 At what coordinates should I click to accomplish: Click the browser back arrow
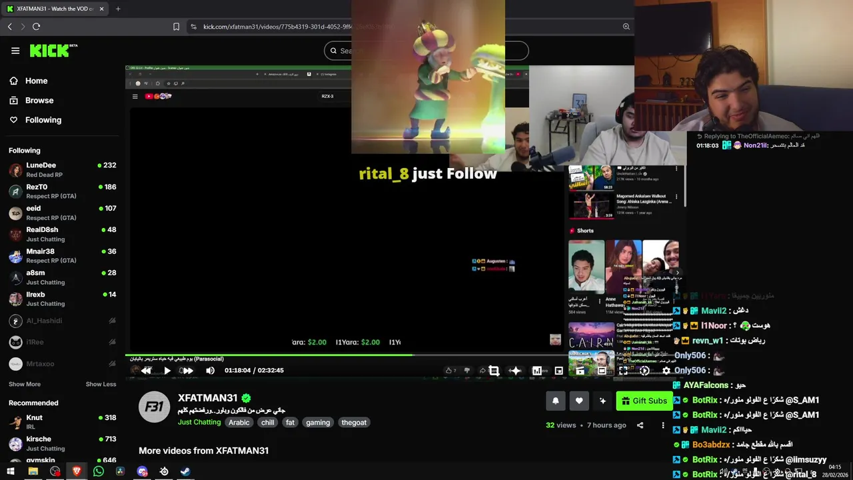9,27
